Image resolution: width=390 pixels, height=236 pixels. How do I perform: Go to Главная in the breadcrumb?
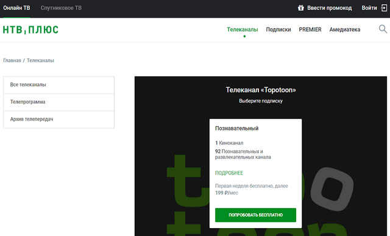tap(12, 60)
